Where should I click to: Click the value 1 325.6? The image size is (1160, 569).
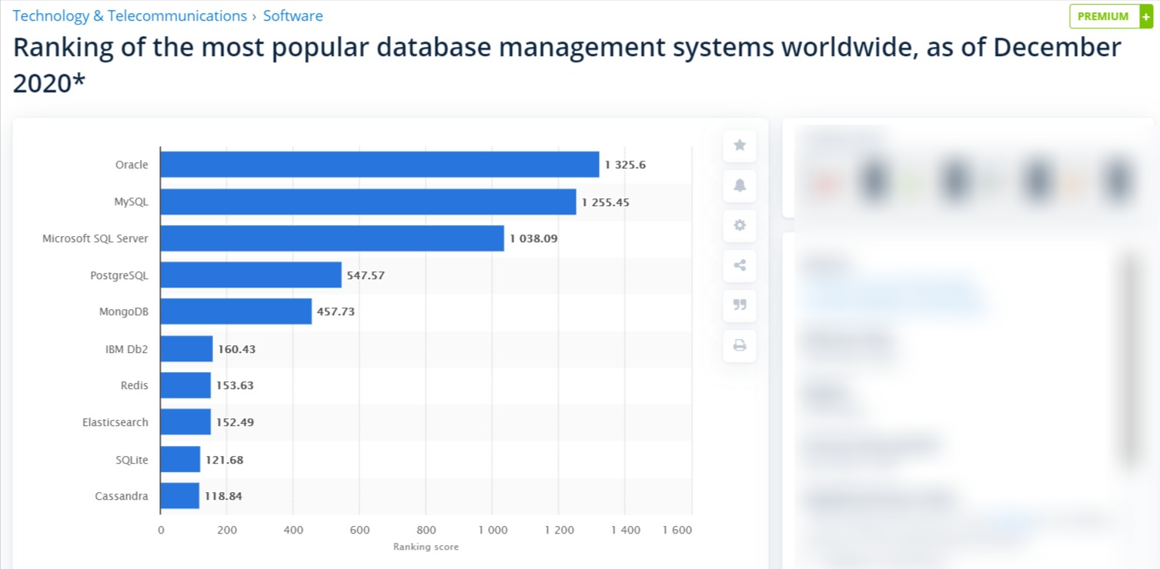tap(627, 165)
